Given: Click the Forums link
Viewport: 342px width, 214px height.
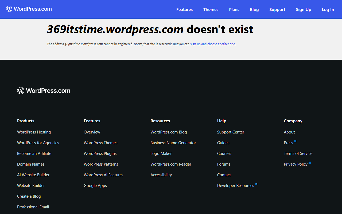Looking at the screenshot, I should coord(224,164).
